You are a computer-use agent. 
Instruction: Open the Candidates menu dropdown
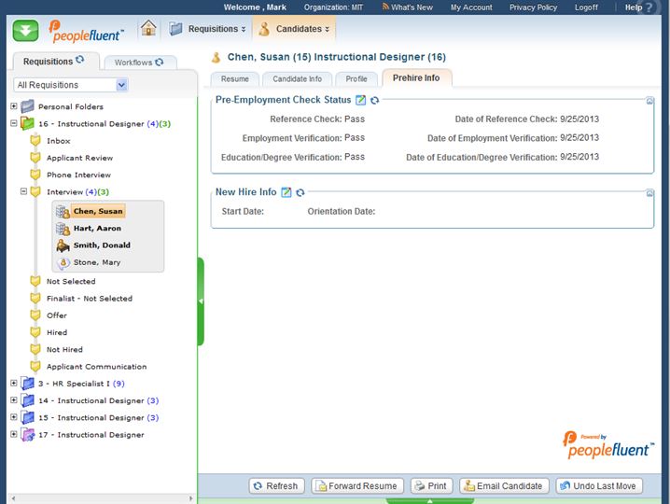click(295, 29)
